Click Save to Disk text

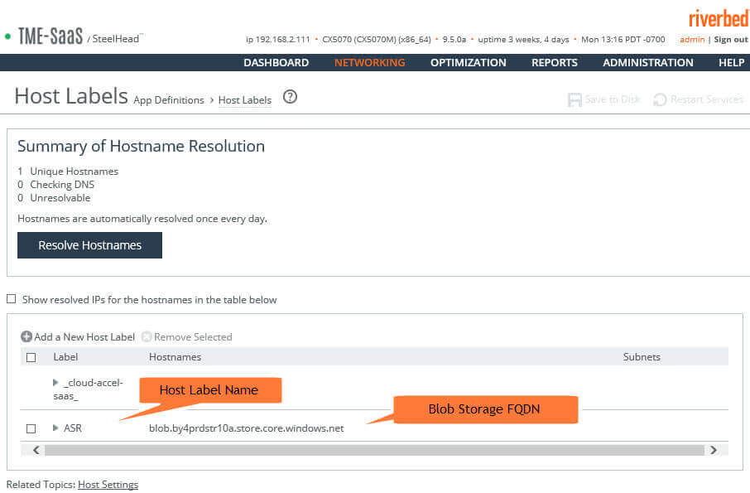click(613, 99)
